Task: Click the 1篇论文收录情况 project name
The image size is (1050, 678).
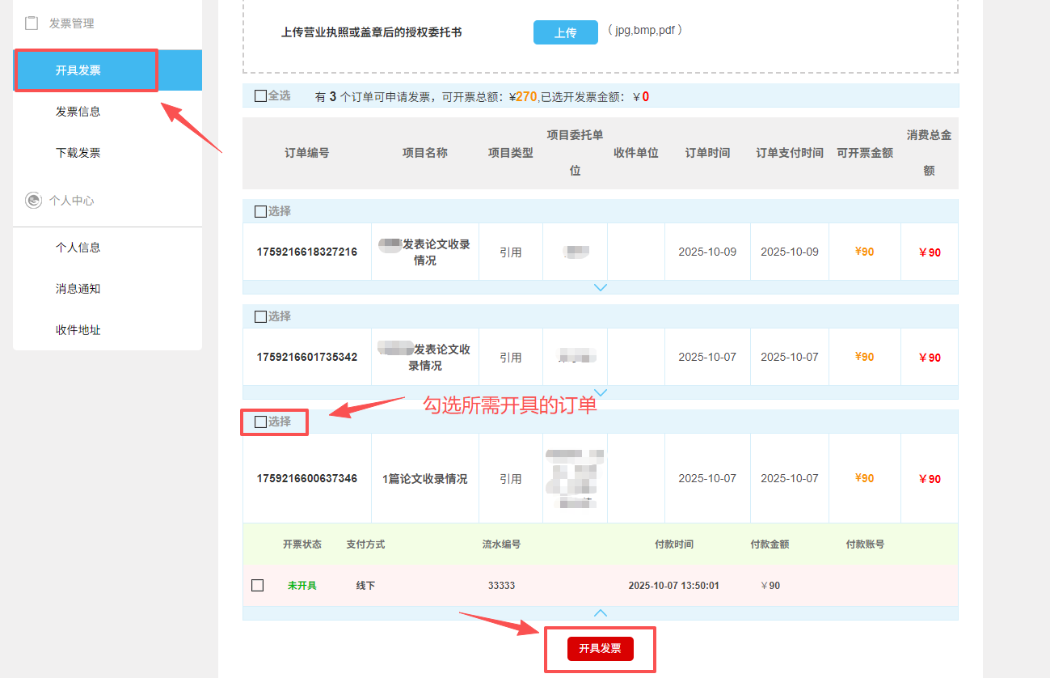Action: coord(424,479)
